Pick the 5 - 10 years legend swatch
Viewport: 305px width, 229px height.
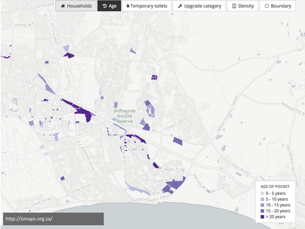tap(261, 199)
